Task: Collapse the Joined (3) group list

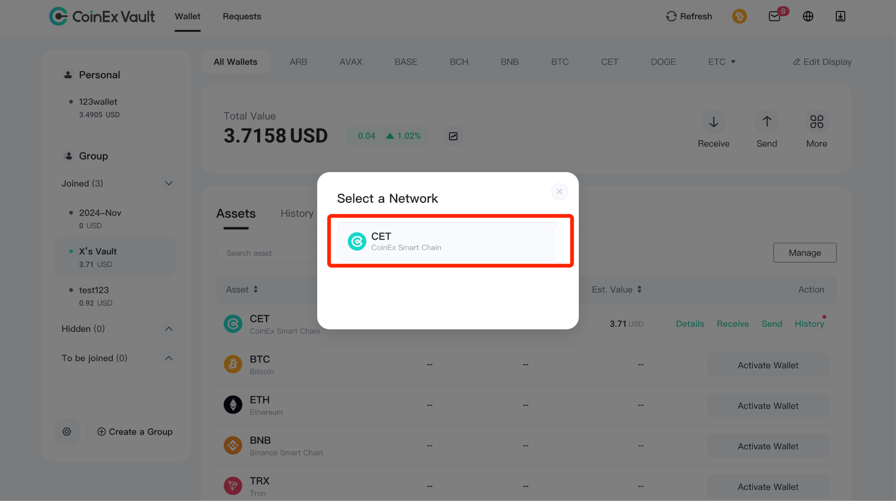Action: click(x=169, y=183)
